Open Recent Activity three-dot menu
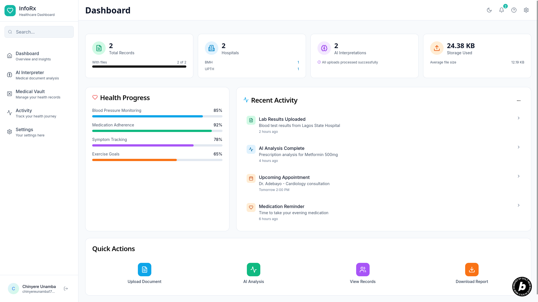Image resolution: width=538 pixels, height=302 pixels. tap(519, 101)
